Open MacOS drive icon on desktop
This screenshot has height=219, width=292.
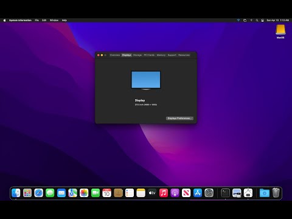point(280,32)
